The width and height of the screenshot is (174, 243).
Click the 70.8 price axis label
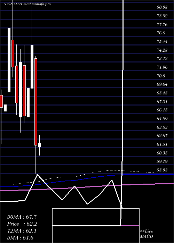(161, 76)
